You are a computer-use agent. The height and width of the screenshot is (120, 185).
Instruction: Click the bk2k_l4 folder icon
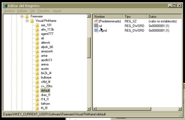[x=37, y=73]
